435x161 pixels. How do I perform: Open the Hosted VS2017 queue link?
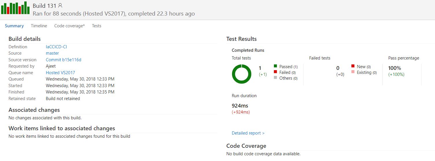click(x=60, y=73)
